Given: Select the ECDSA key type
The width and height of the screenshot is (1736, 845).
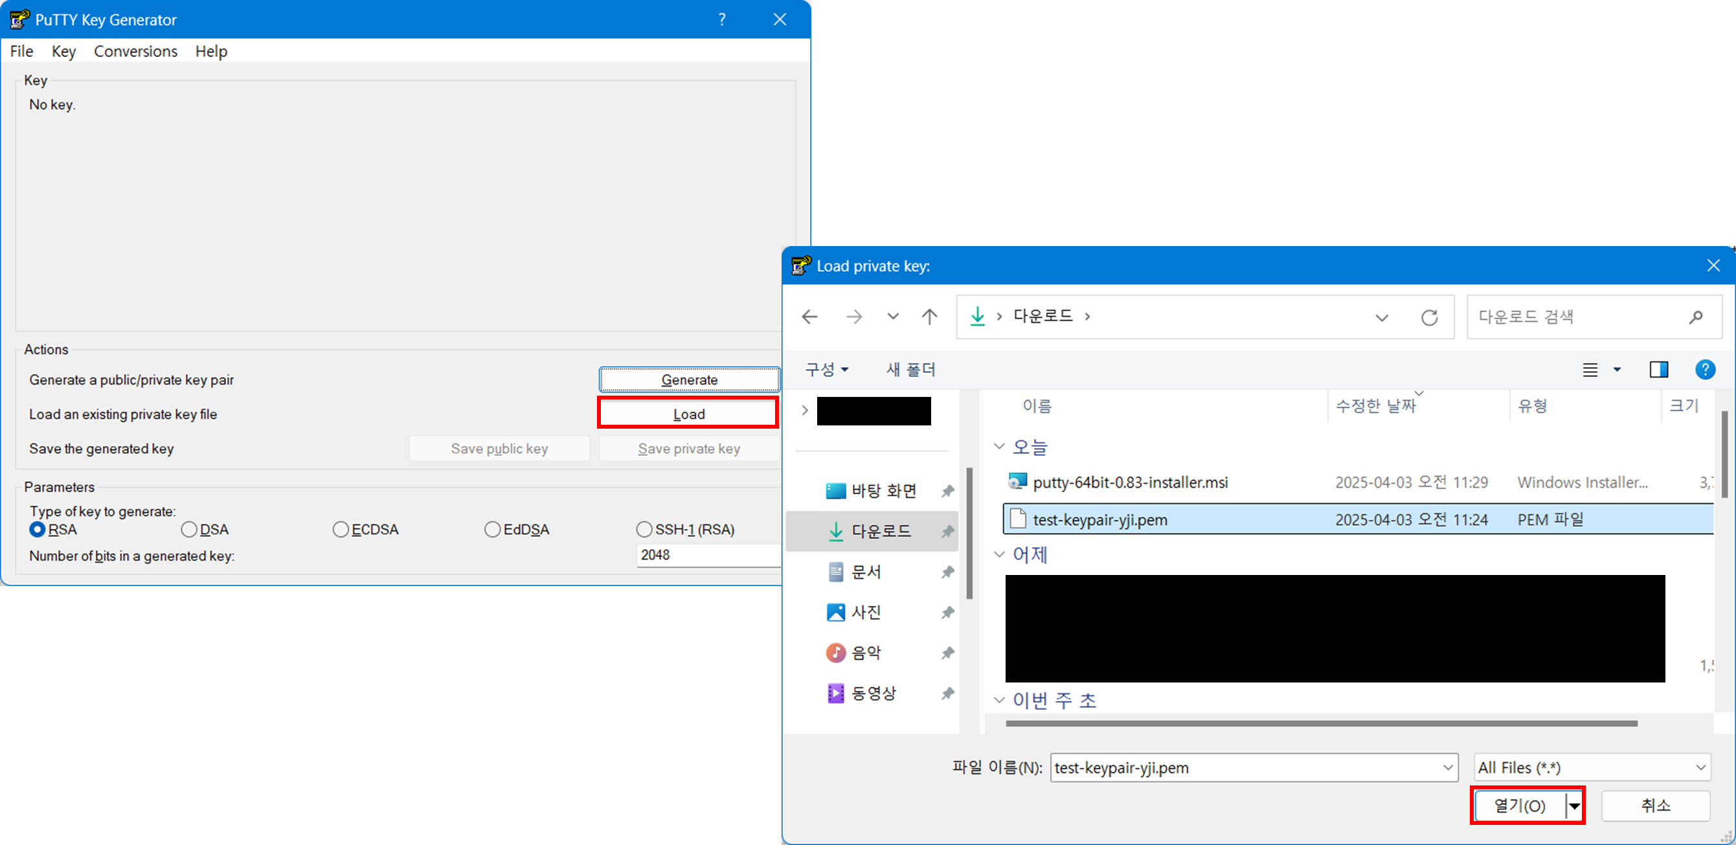Looking at the screenshot, I should pos(341,530).
